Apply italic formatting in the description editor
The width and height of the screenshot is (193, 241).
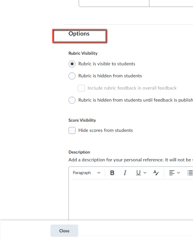click(125, 173)
